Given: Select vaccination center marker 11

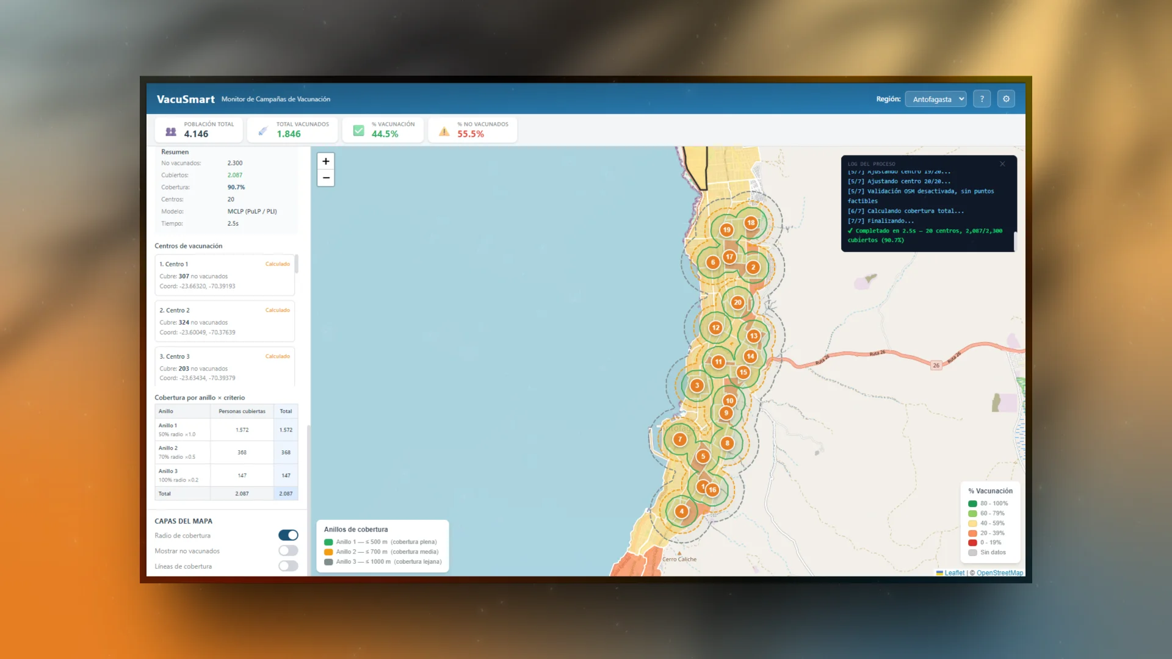Looking at the screenshot, I should pyautogui.click(x=718, y=362).
